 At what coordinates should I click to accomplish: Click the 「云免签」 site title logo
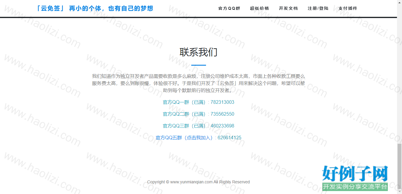pos(94,9)
